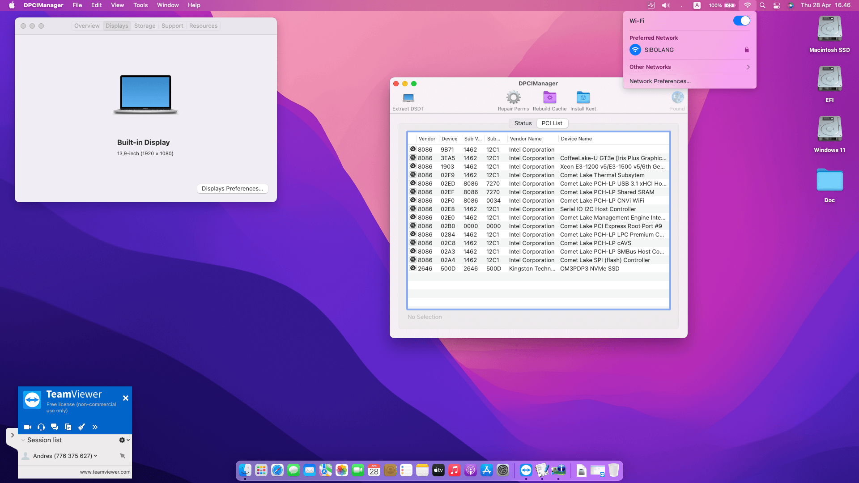Open App Store in the Dock

coord(487,470)
